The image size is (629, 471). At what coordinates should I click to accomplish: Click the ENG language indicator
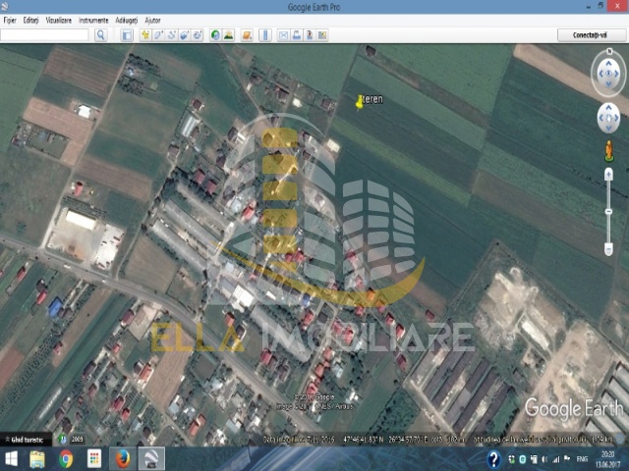582,459
